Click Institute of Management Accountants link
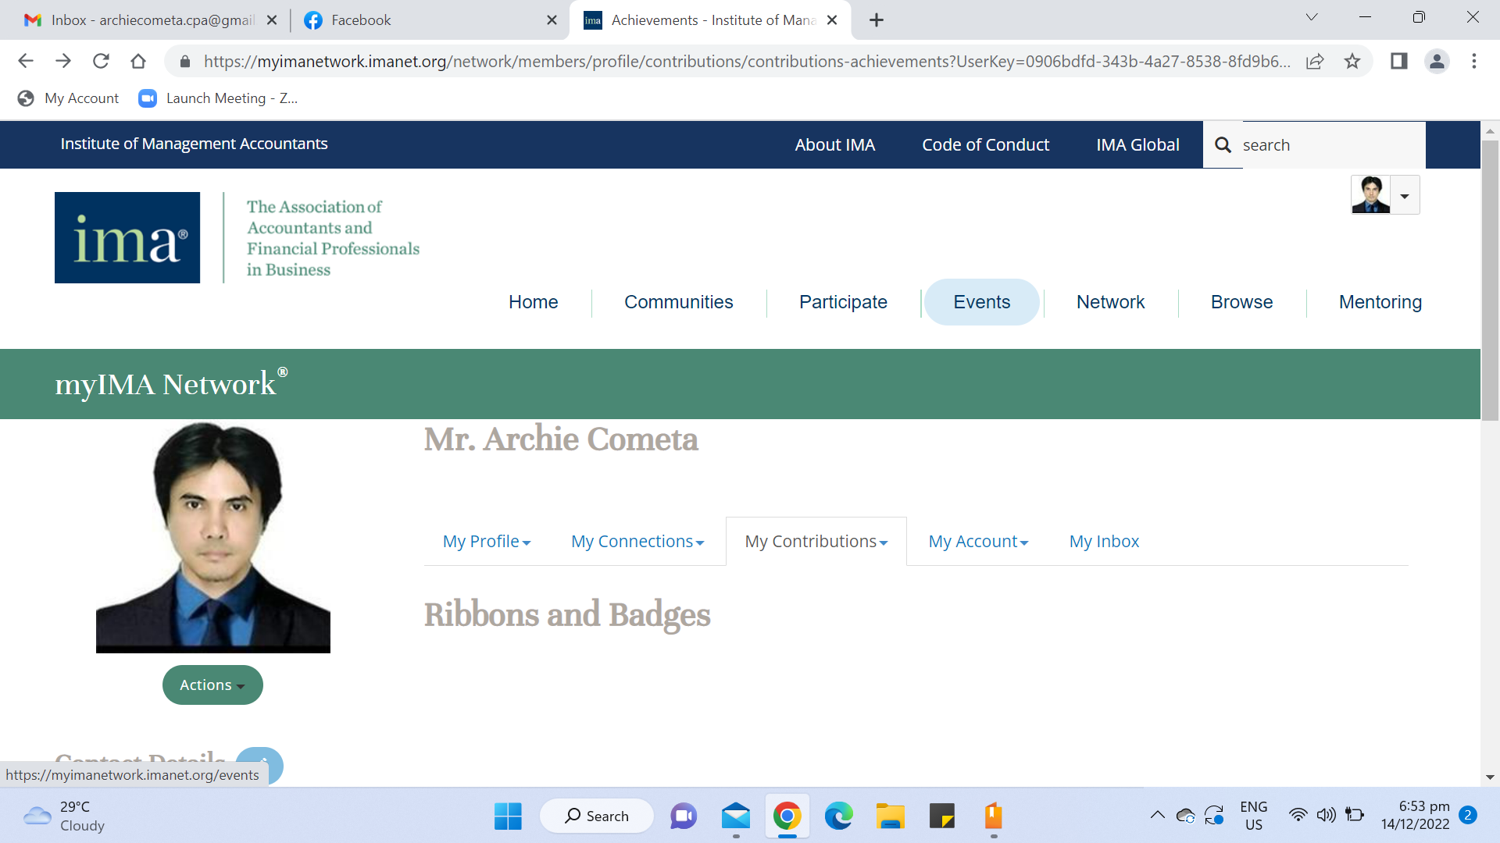The image size is (1500, 843). (x=195, y=144)
